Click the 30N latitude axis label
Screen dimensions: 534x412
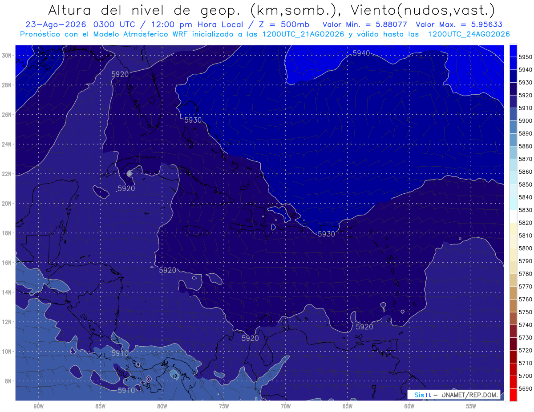click(x=7, y=56)
